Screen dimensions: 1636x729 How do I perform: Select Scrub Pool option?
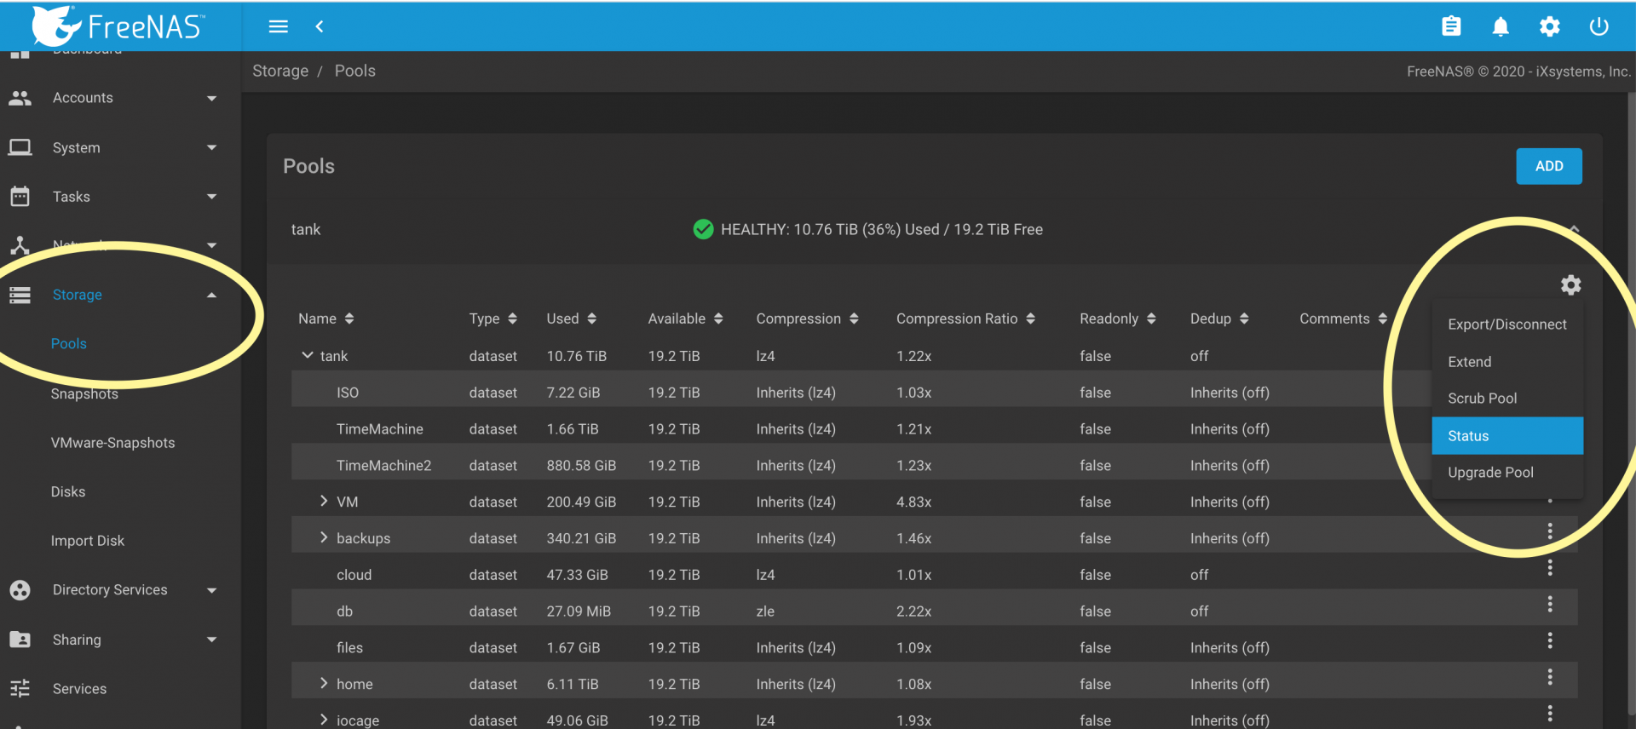tap(1507, 399)
